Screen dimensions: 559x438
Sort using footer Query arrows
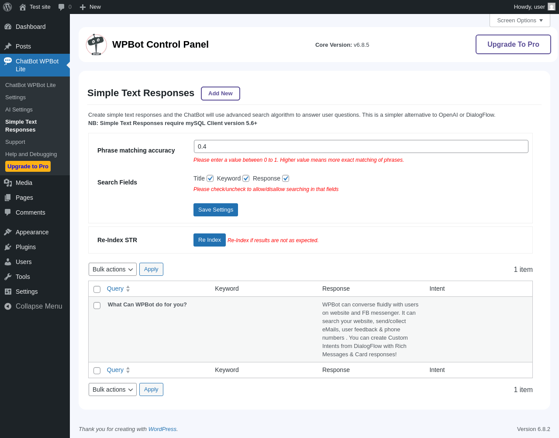128,370
